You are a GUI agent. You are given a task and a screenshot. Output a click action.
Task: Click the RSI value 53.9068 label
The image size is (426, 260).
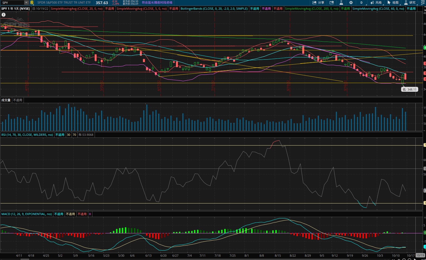click(x=86, y=135)
